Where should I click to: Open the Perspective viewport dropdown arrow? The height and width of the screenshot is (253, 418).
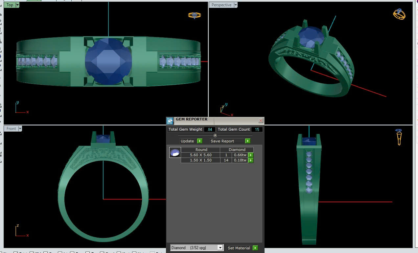tap(235, 5)
